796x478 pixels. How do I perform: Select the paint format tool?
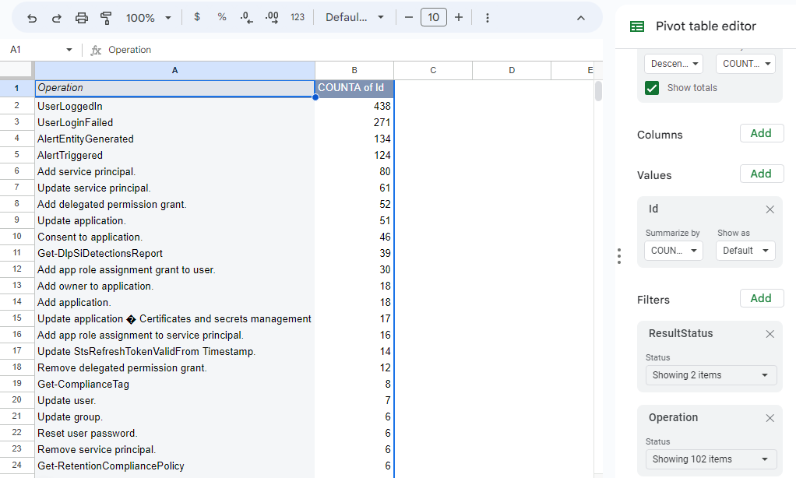pos(106,16)
